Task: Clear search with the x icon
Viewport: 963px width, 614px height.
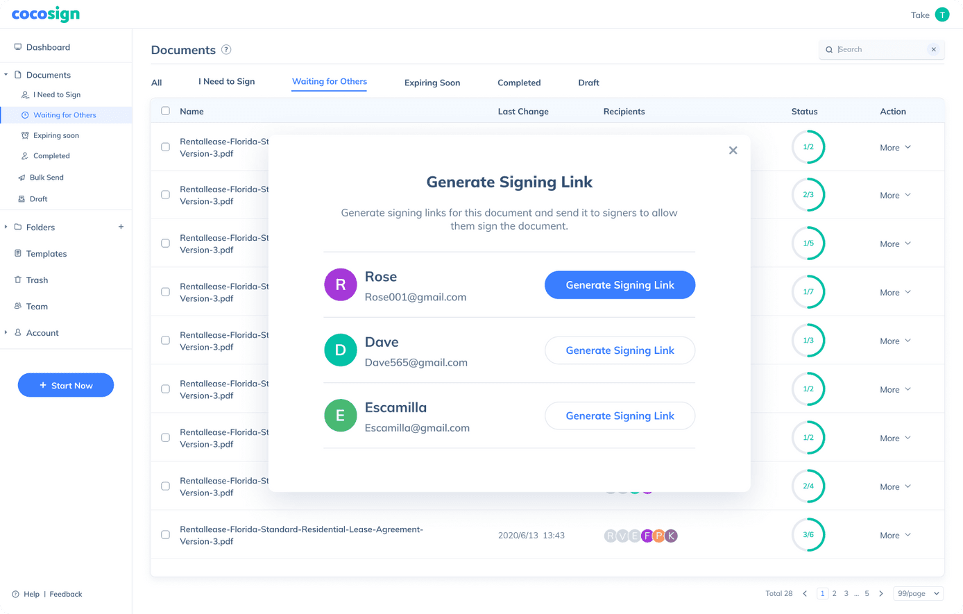Action: click(933, 49)
